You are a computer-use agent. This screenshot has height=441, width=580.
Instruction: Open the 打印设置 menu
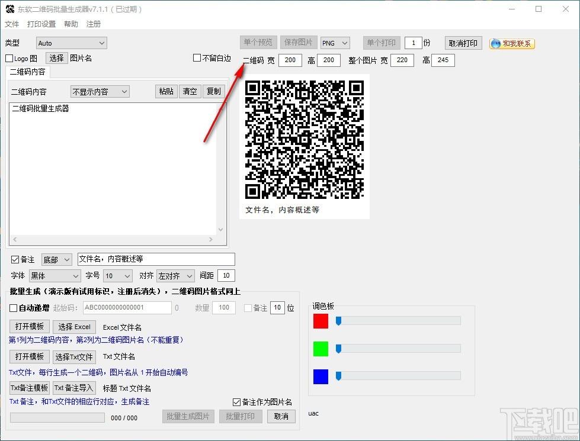(x=41, y=24)
